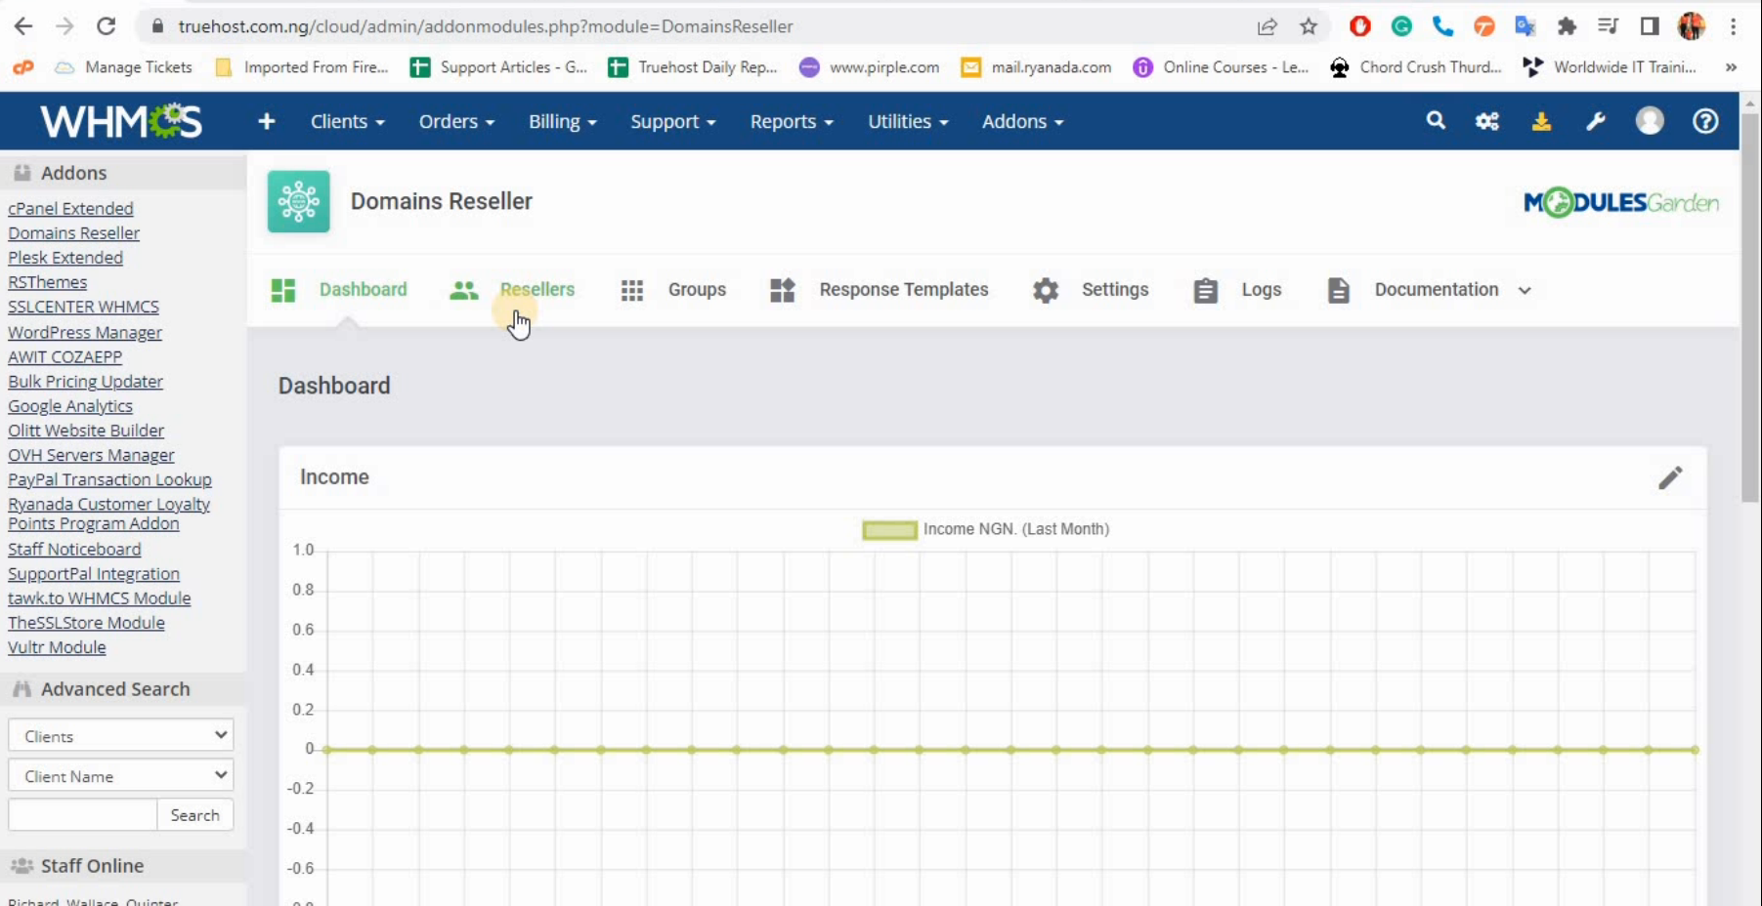
Task: Open Truehost Daily Rep bookmark
Action: [692, 67]
